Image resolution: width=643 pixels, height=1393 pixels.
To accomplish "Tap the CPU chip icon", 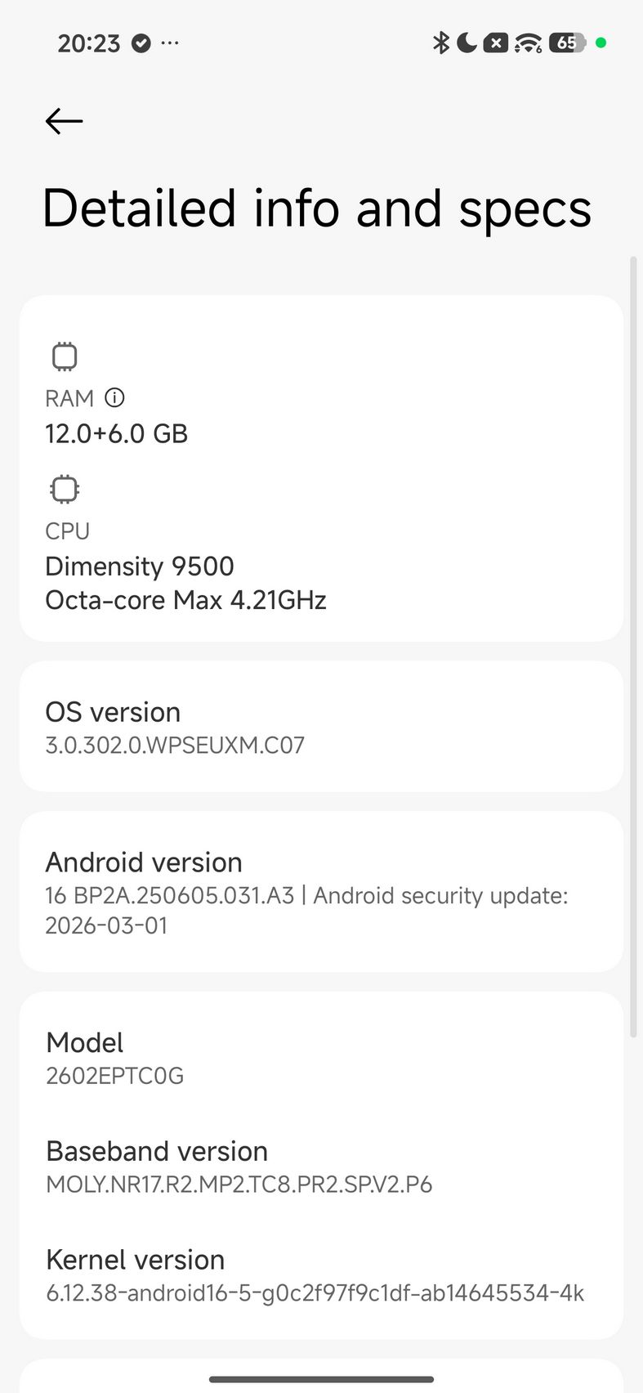I will coord(65,490).
